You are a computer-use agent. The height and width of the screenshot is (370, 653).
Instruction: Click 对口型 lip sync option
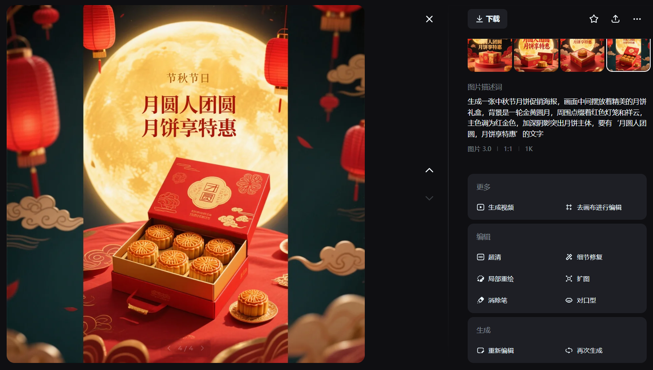click(x=581, y=300)
